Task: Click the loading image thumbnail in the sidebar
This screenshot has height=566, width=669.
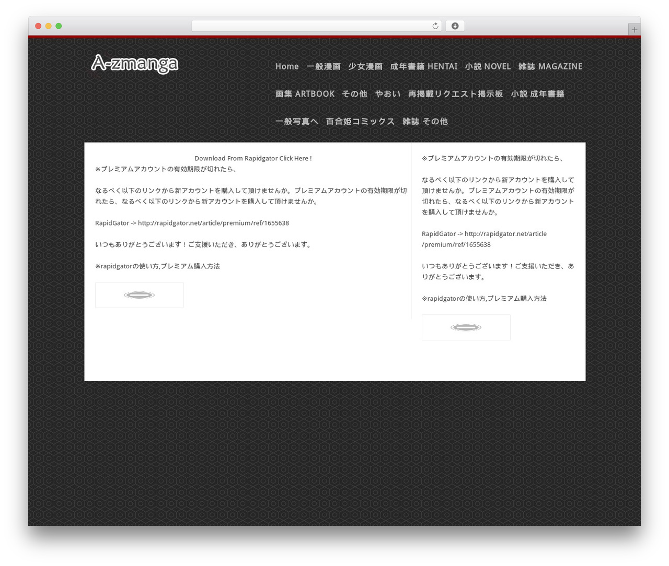Action: 466,327
